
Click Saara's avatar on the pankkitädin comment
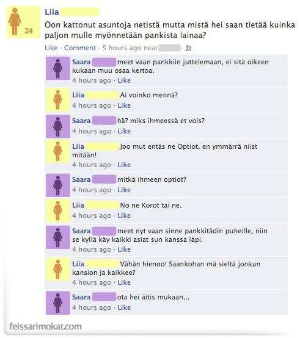click(x=58, y=238)
